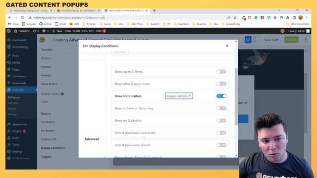Open the Chrome three-dot menu
This screenshot has height=178, width=317.
point(307,18)
